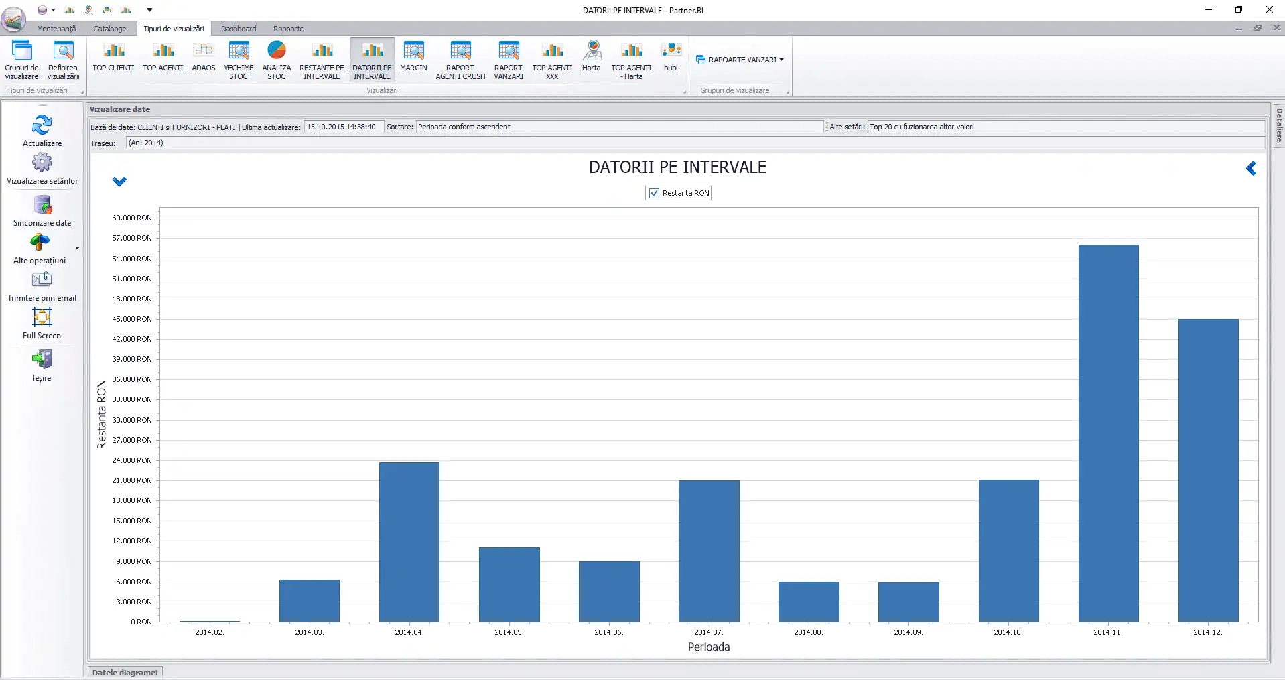Expand Vizualizări group launcher
The image size is (1285, 680).
tap(685, 92)
